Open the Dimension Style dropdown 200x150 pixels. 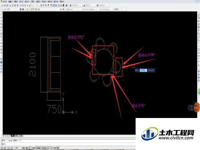coord(95,5)
